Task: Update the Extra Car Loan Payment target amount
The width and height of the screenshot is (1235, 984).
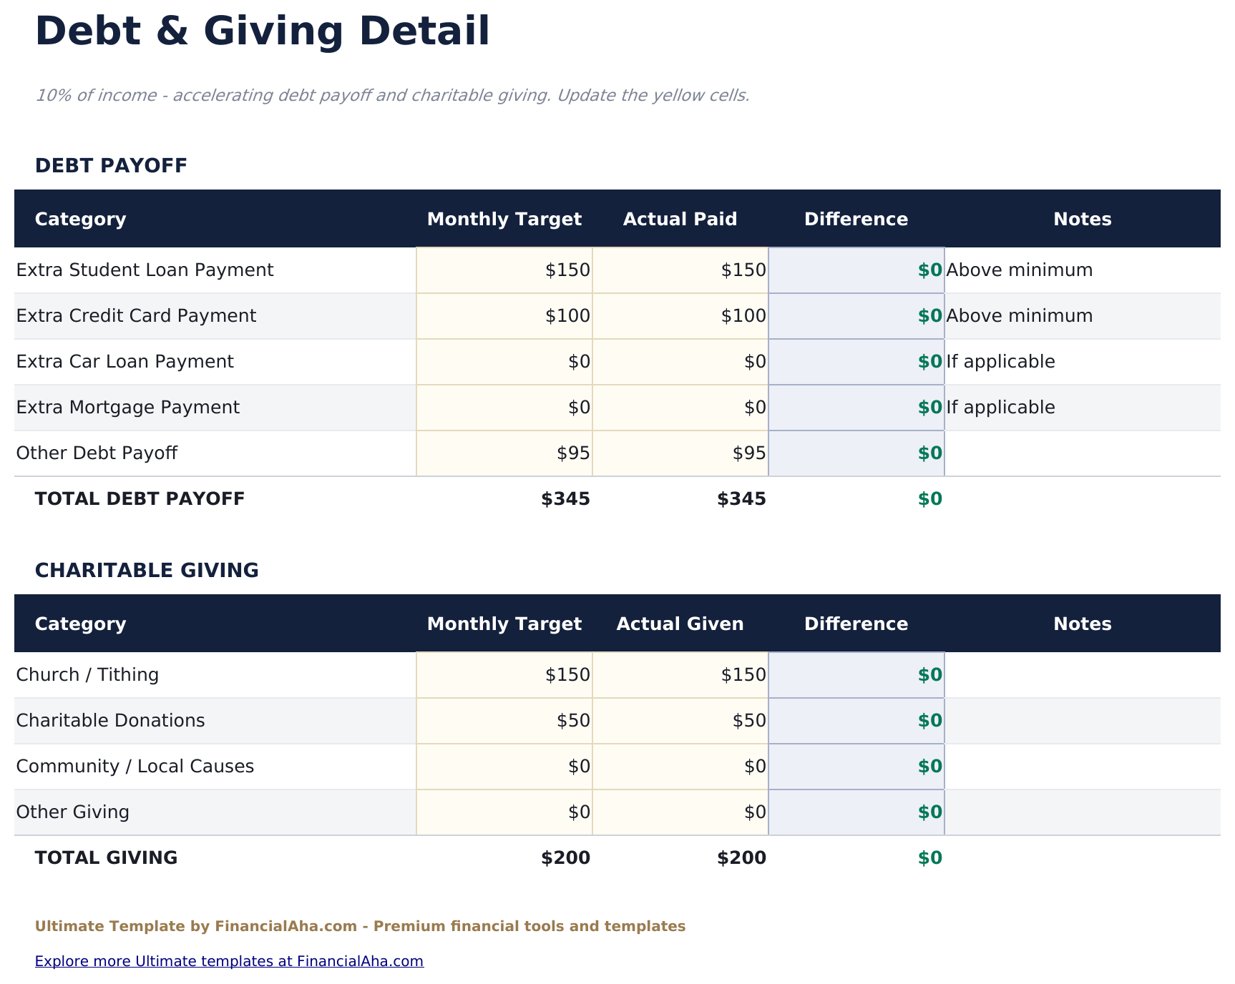Action: click(504, 361)
